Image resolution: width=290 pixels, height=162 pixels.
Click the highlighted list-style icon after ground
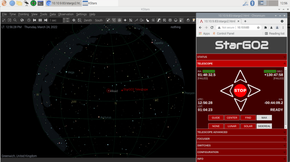(181, 20)
